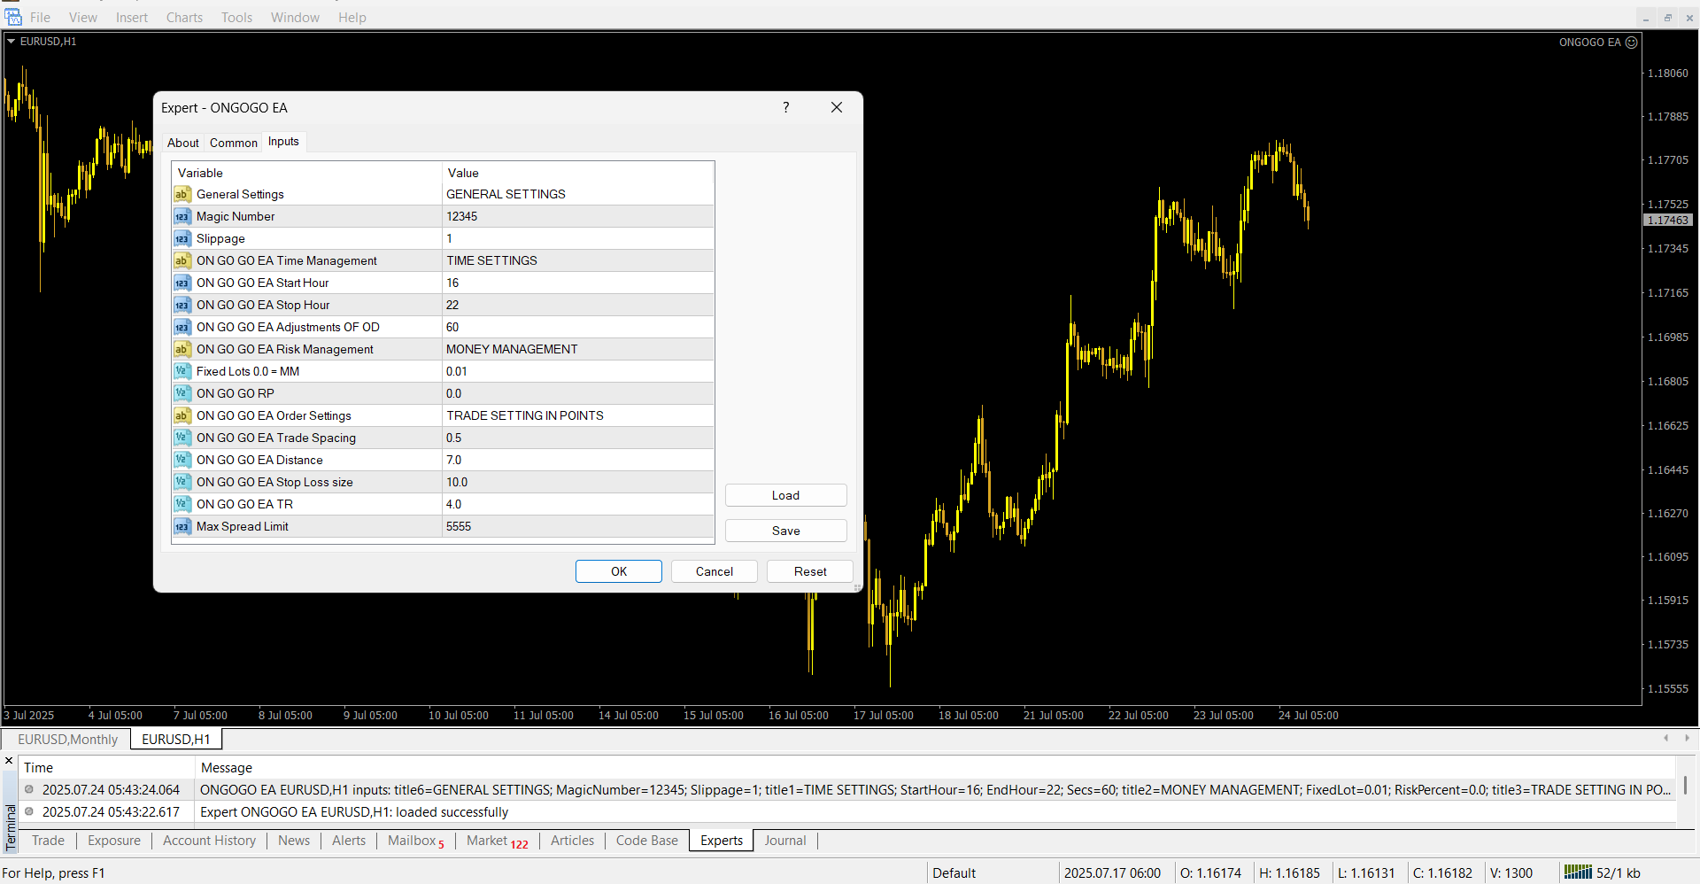Click the Magic Number integer type icon
The image size is (1700, 884).
coord(182,217)
